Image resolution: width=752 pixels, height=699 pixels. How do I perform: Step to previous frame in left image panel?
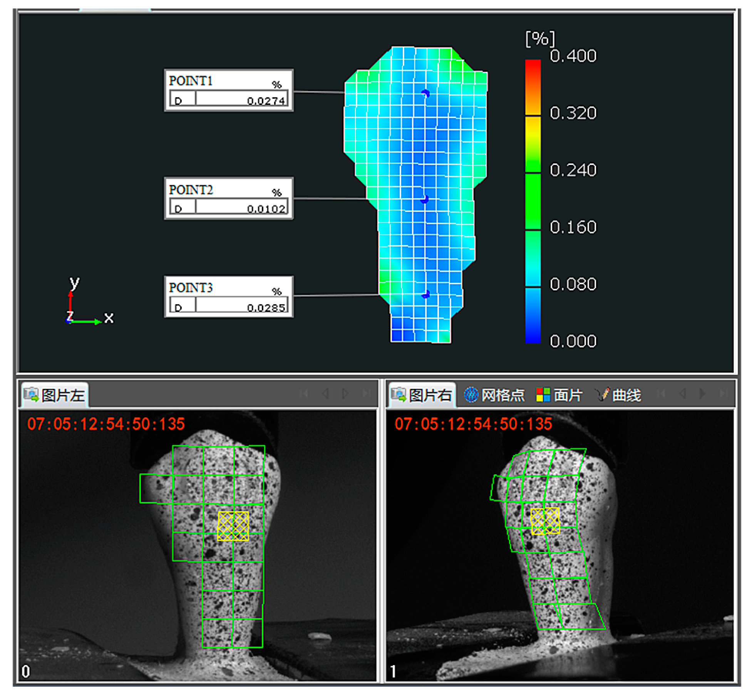[325, 394]
